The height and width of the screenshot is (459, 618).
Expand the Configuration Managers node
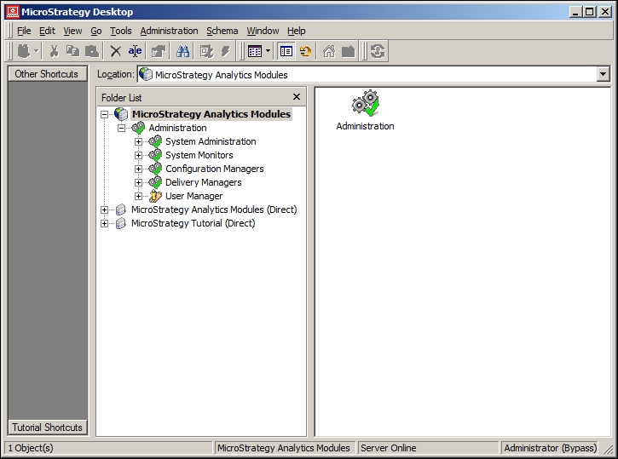coord(138,169)
